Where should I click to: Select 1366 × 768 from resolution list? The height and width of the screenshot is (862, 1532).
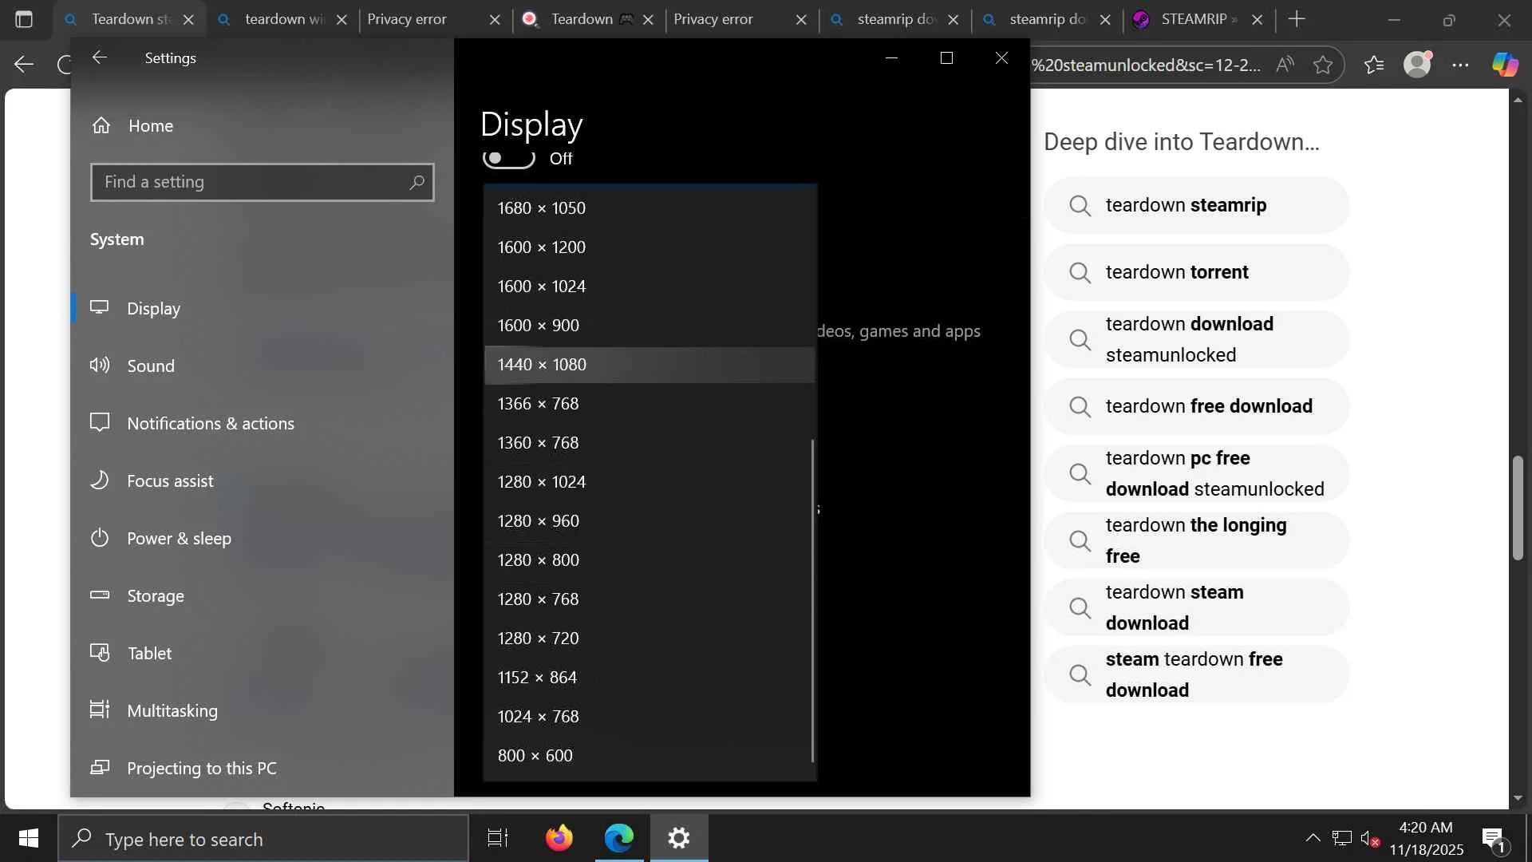click(x=539, y=404)
